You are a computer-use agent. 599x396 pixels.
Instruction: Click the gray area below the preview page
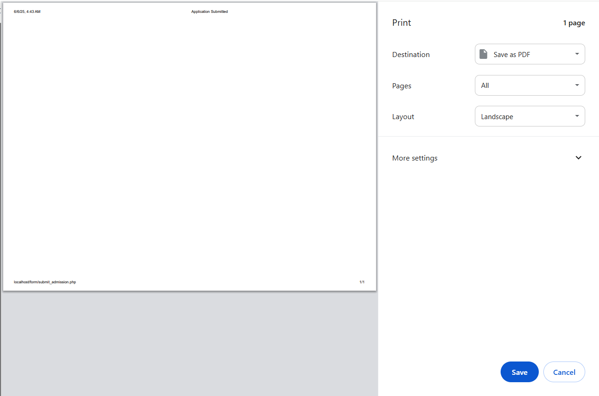tap(189, 343)
